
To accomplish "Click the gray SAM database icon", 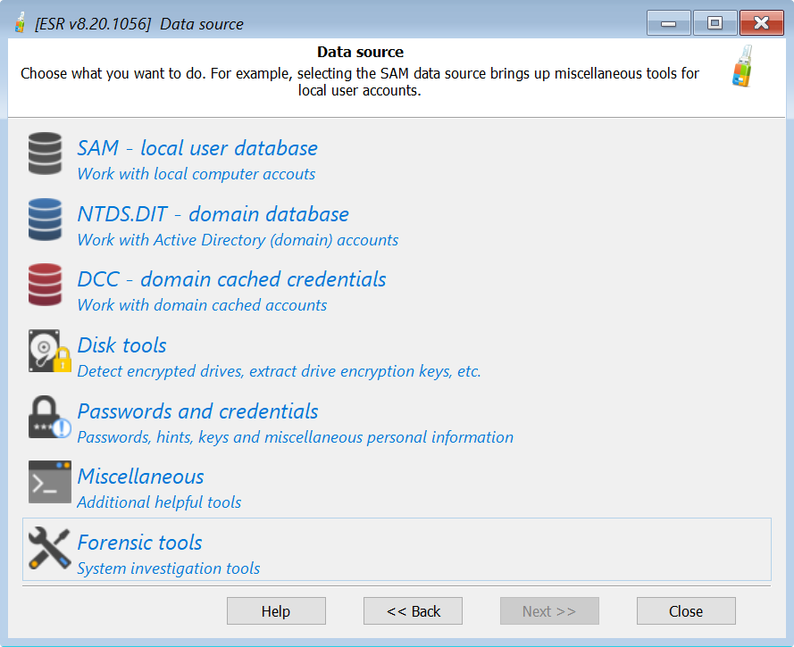I will 46,153.
